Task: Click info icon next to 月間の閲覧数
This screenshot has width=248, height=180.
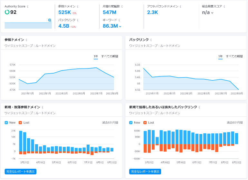Action: [122, 6]
